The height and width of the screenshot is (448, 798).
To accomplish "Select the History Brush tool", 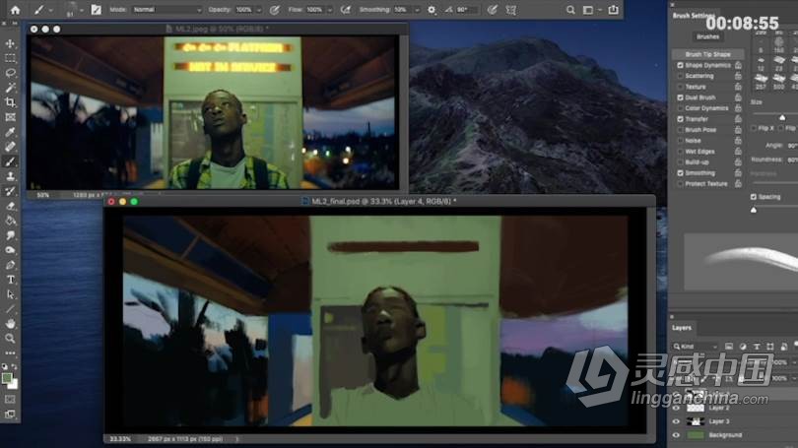I will [x=10, y=191].
